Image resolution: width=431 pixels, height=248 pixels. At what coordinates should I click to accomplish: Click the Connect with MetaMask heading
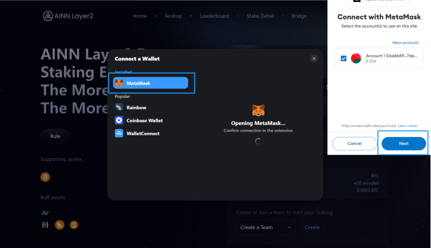click(379, 17)
